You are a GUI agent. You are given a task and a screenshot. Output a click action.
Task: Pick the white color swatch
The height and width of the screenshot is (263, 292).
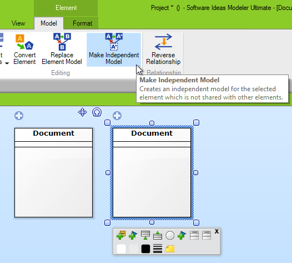[x=121, y=249]
